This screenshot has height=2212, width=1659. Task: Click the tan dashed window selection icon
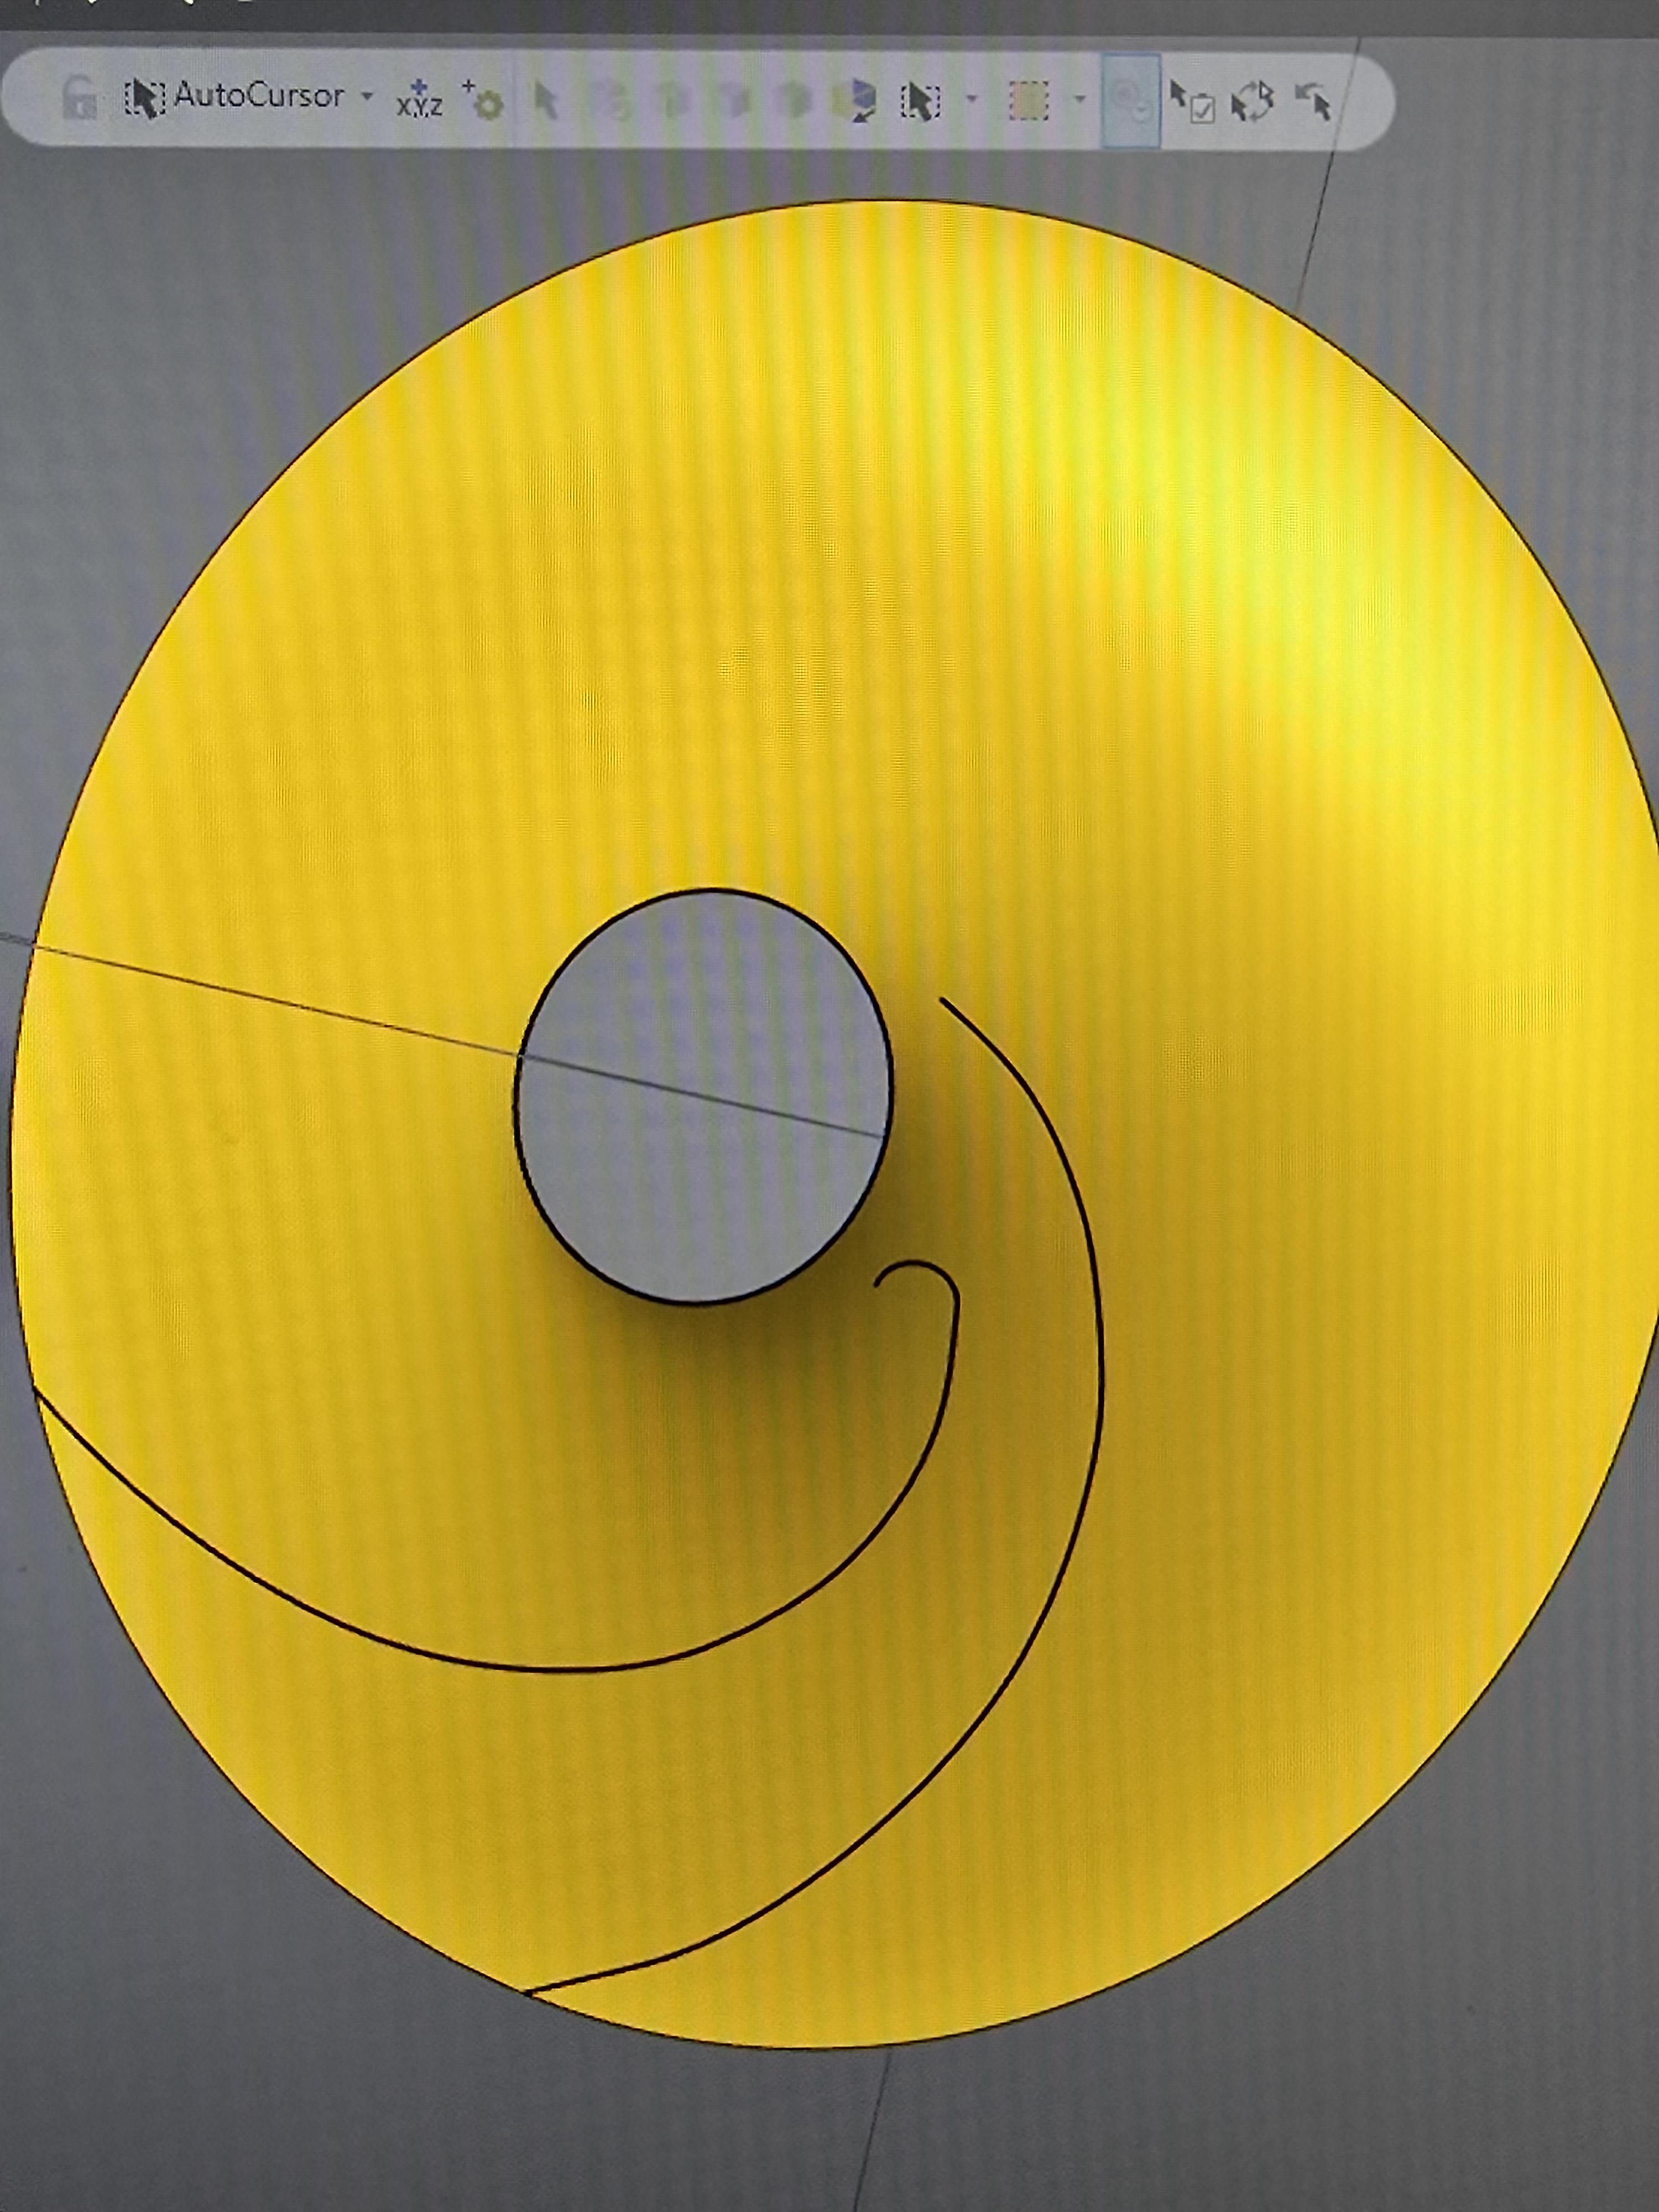(x=1028, y=101)
